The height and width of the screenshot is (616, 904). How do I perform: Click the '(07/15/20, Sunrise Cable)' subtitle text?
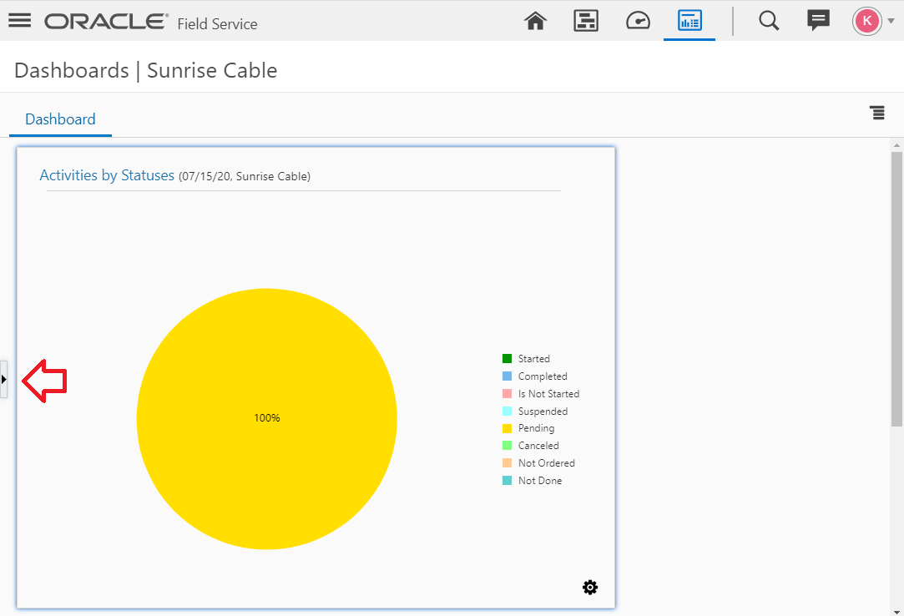tap(245, 176)
